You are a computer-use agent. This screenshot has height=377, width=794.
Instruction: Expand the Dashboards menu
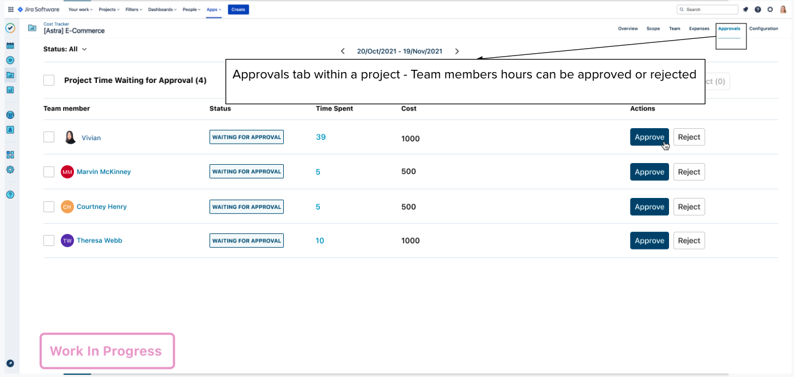tap(163, 10)
